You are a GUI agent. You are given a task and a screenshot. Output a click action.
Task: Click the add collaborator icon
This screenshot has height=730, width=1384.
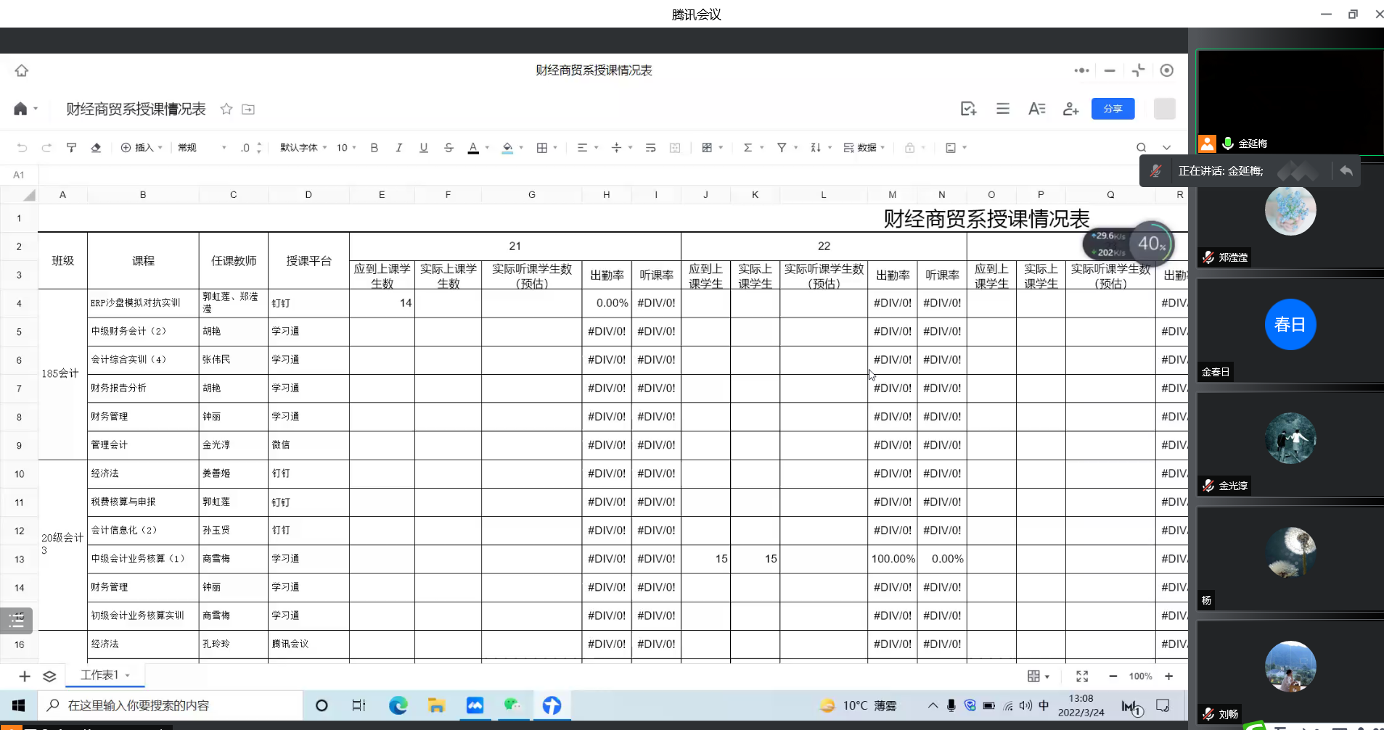tap(1070, 109)
